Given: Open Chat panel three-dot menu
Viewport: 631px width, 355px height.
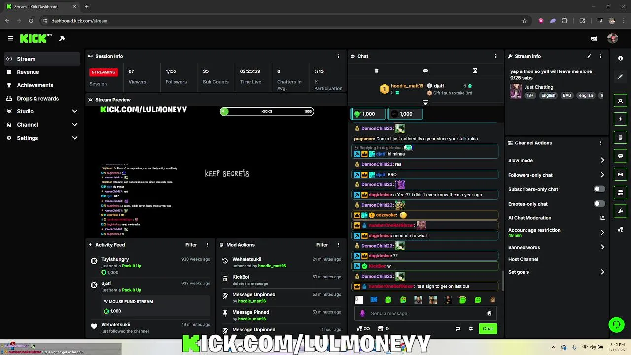Looking at the screenshot, I should (496, 56).
